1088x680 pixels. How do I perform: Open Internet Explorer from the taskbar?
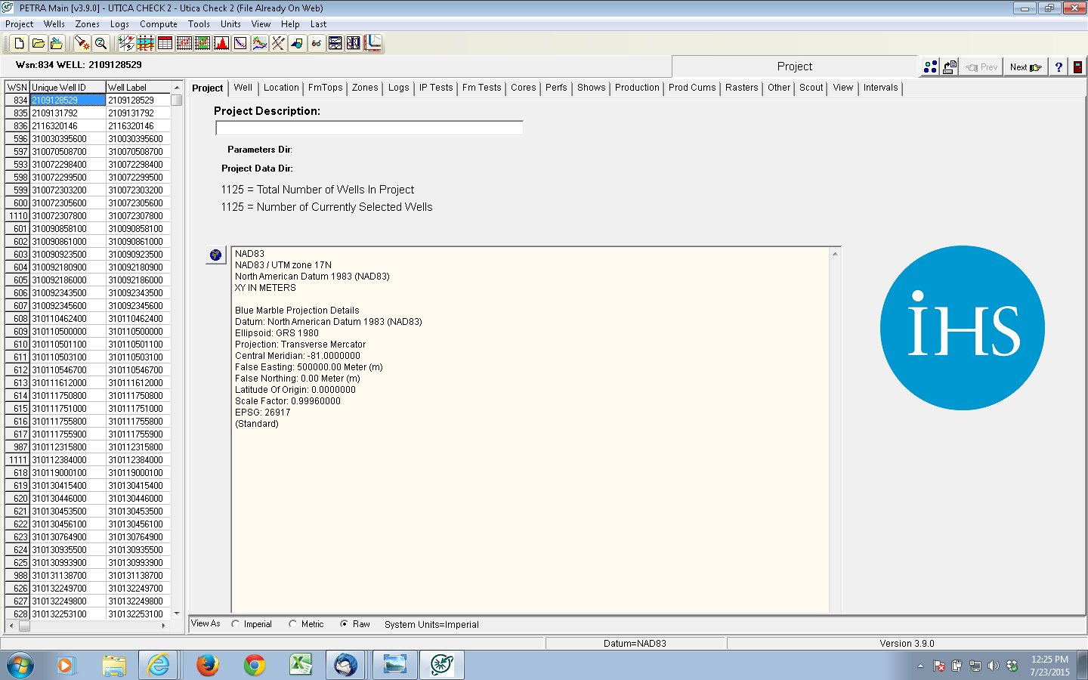click(x=159, y=666)
